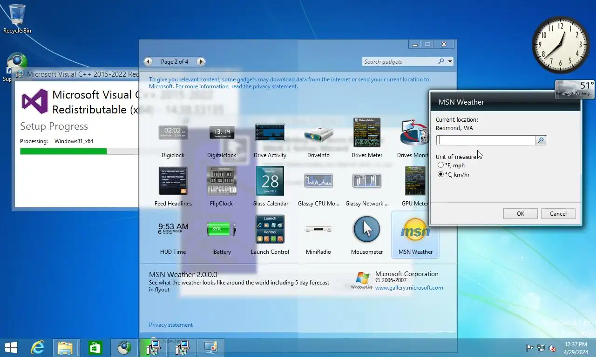Go to the previous gadget page
This screenshot has width=596, height=357.
pos(148,61)
